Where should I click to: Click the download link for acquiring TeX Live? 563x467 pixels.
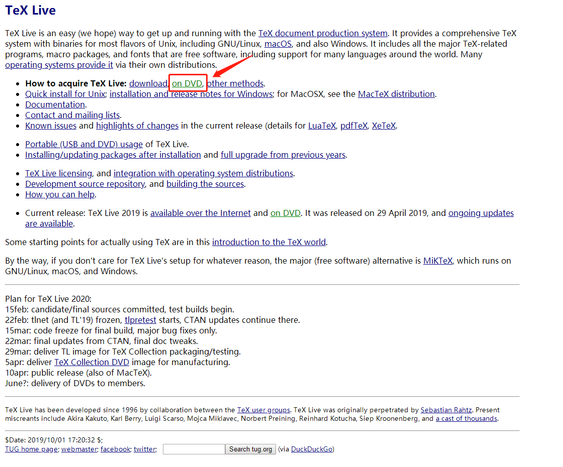point(148,83)
